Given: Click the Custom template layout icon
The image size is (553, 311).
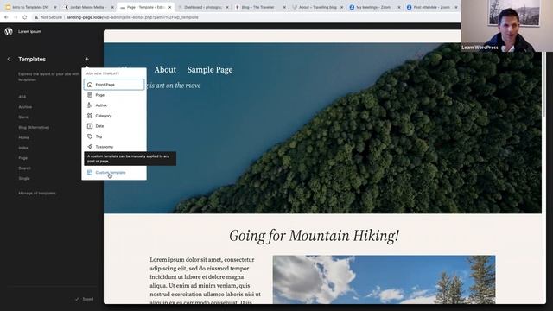Looking at the screenshot, I should [x=90, y=173].
